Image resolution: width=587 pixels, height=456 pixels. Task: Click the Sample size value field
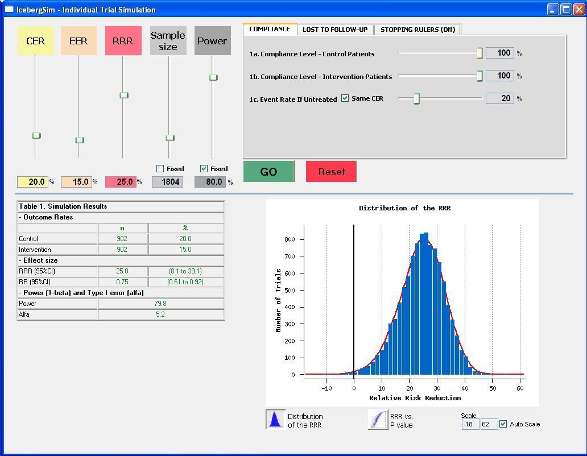pos(167,182)
